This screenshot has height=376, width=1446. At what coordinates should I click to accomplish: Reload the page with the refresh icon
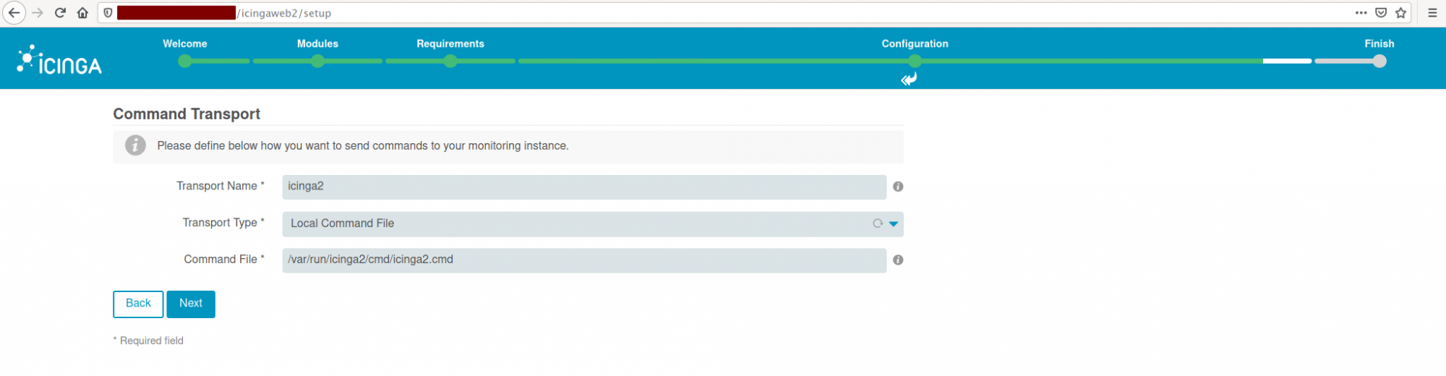click(61, 13)
